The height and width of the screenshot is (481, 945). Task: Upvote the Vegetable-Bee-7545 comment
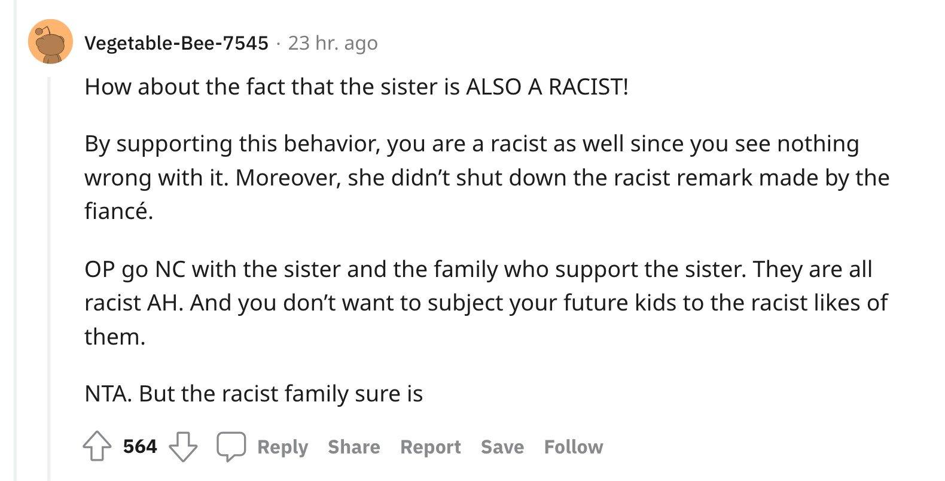coord(96,447)
